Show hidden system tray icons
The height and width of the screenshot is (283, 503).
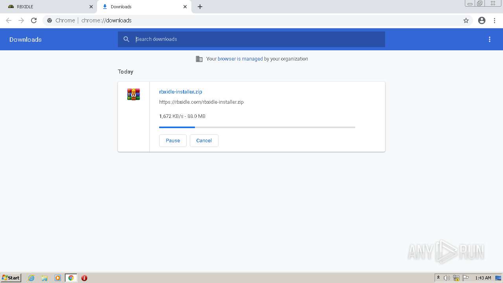(438, 278)
